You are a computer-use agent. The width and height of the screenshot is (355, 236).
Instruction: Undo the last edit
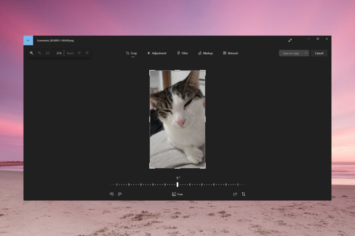tap(79, 53)
